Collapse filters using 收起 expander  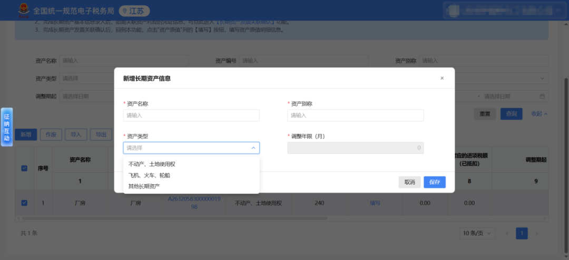tap(539, 114)
